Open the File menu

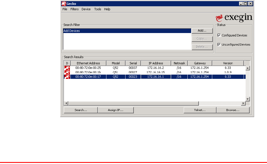(65, 9)
